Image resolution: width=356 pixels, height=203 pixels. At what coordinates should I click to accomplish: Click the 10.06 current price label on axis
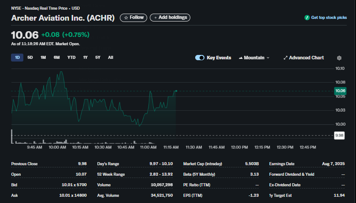(340, 91)
